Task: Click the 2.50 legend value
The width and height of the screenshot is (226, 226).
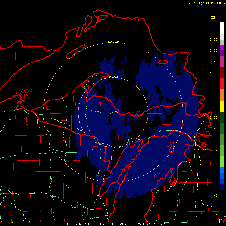Action: click(x=214, y=106)
